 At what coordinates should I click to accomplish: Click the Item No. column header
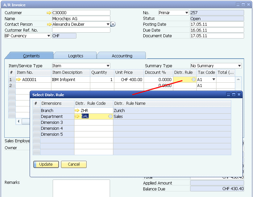coord(33,72)
